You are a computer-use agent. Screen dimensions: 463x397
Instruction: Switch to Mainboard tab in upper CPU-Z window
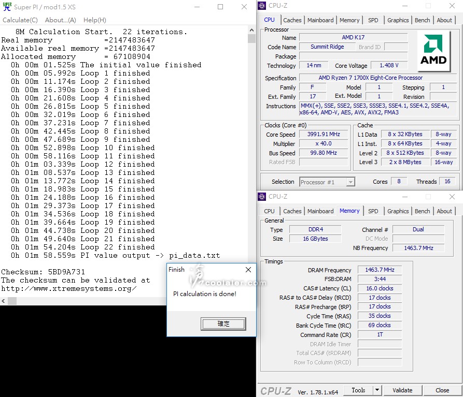point(320,20)
